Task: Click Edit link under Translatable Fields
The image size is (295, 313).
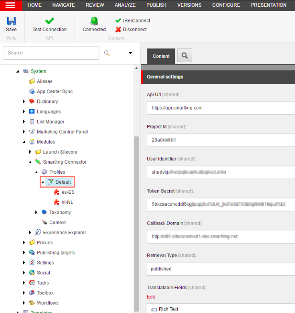Action: [x=151, y=297]
